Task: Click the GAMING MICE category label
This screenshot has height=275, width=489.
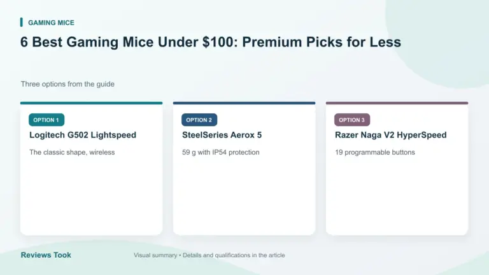Action: (51, 23)
